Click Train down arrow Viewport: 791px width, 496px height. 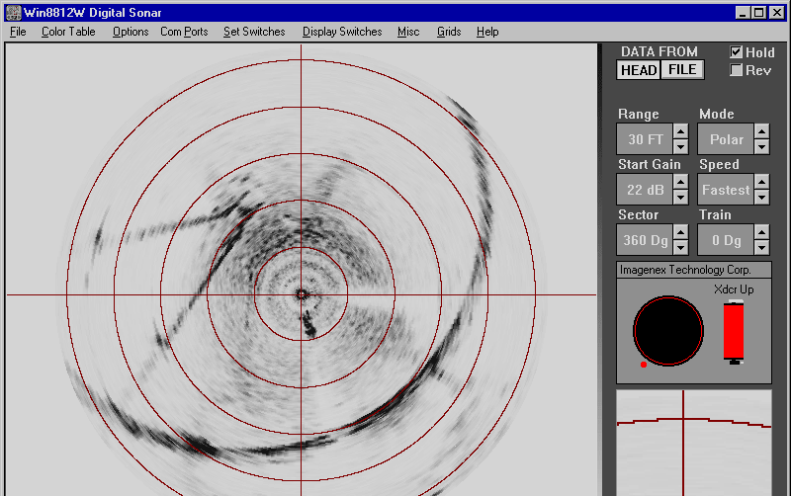761,247
